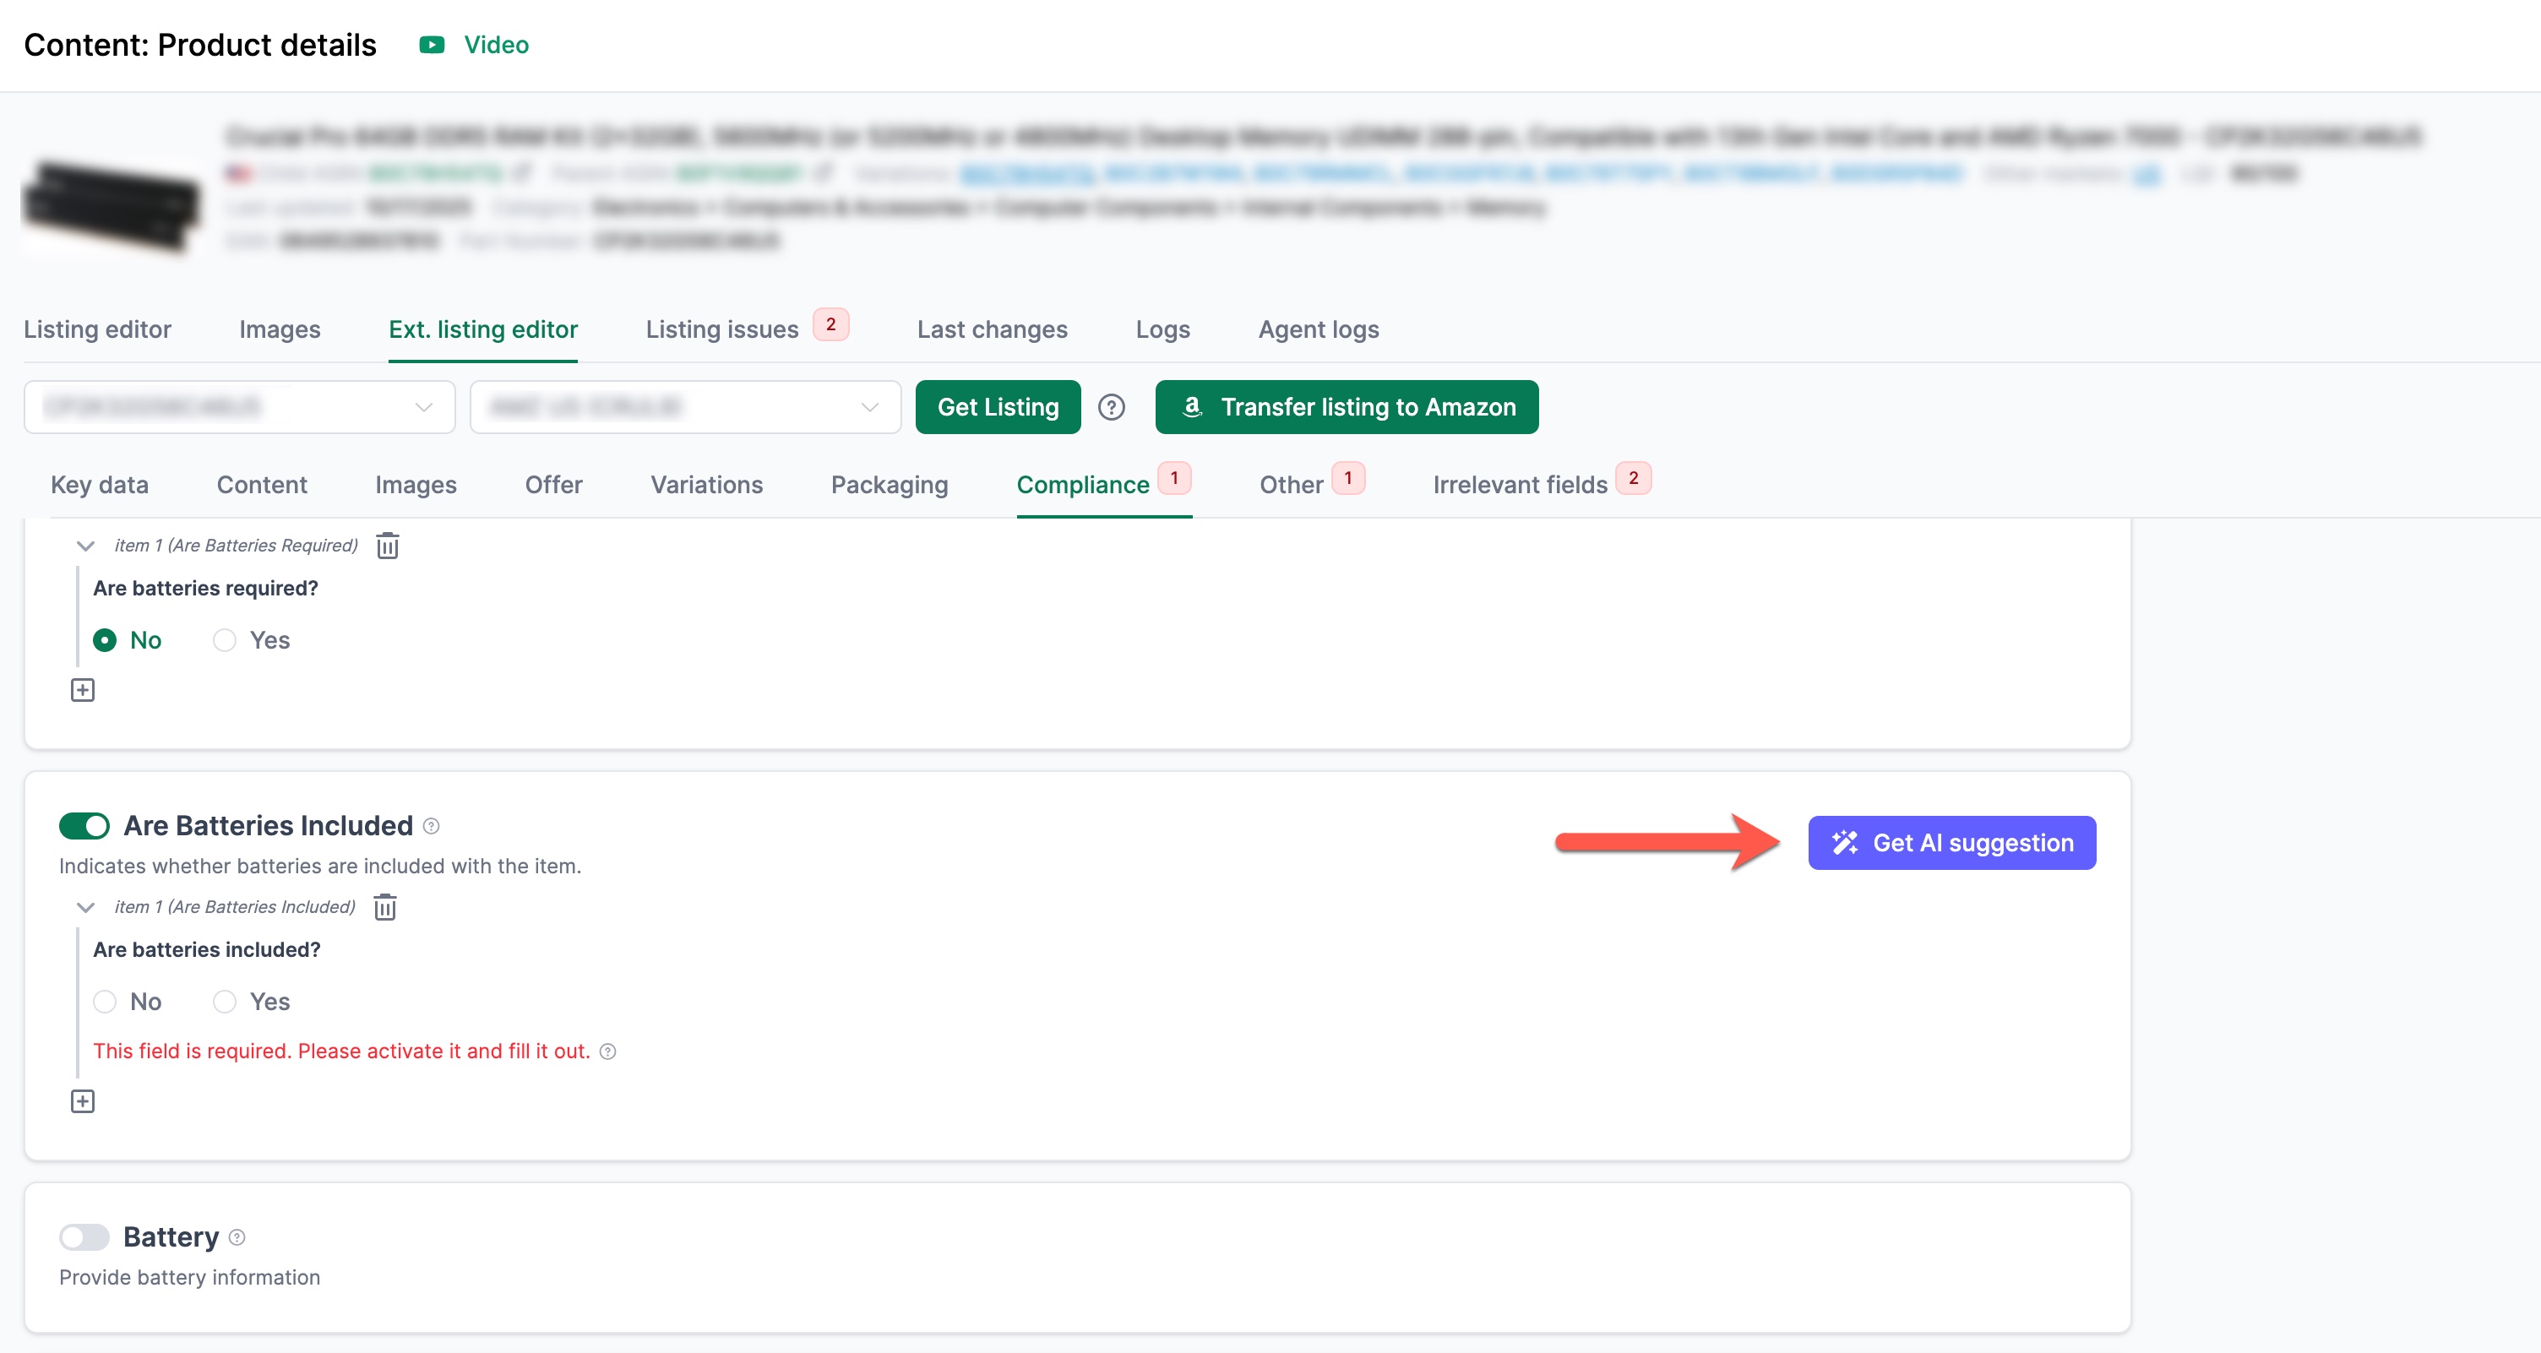Delete item 1 Are Batteries Required trash icon
2541x1353 pixels.
pyautogui.click(x=388, y=546)
